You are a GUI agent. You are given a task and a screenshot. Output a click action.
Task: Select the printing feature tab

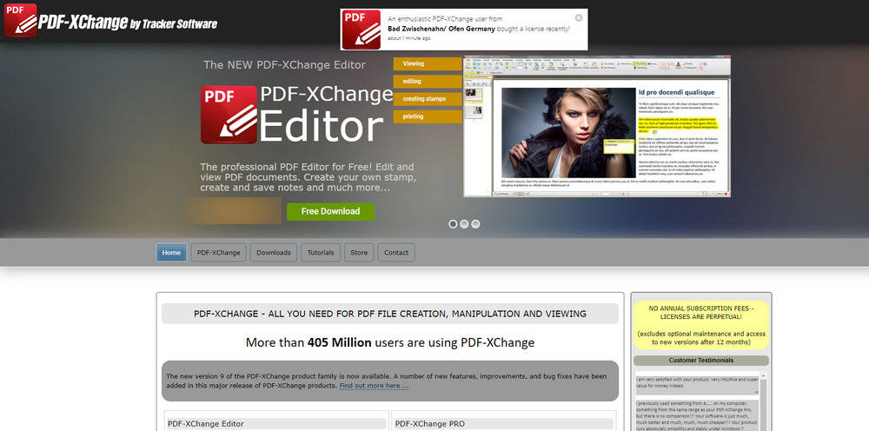tap(428, 117)
